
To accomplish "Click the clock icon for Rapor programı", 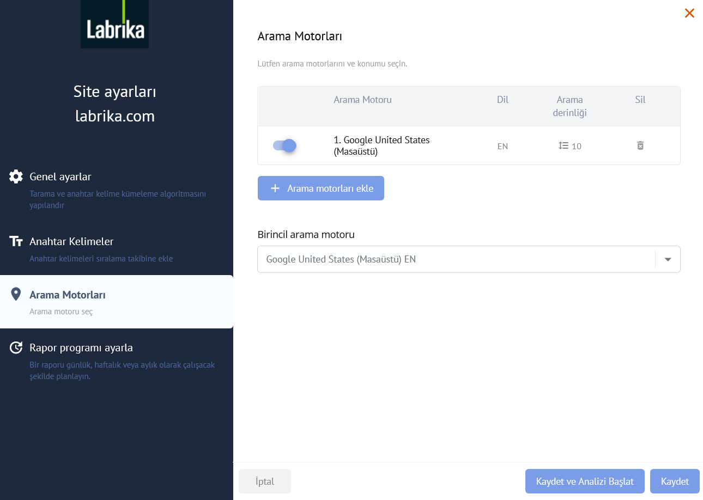I will click(x=16, y=347).
